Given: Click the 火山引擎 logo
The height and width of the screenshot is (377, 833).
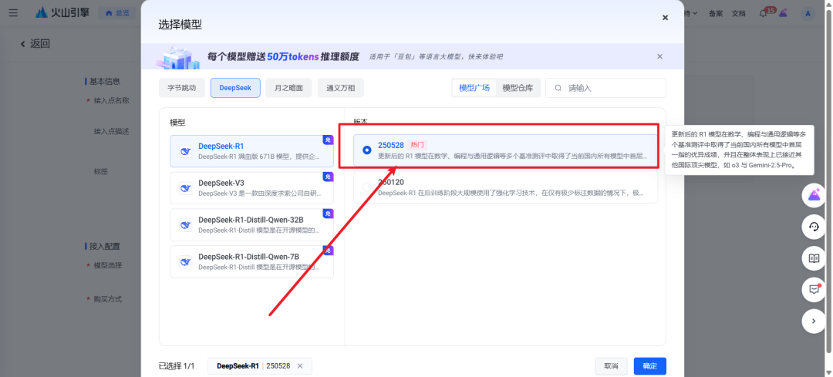Looking at the screenshot, I should 62,13.
